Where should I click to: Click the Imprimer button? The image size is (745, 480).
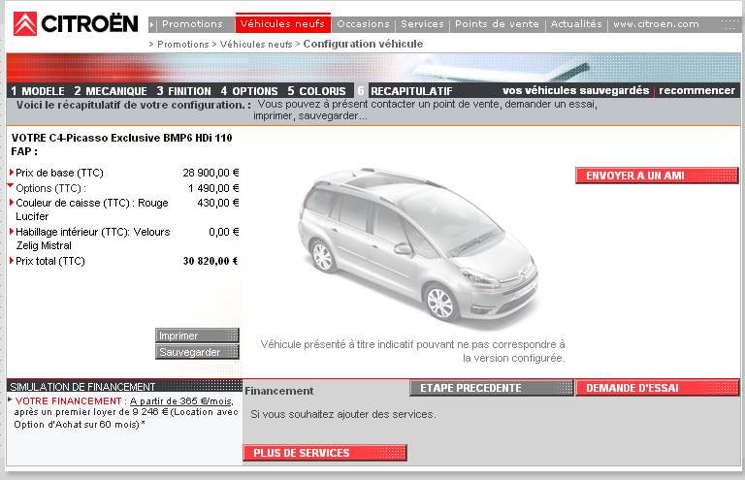(197, 336)
